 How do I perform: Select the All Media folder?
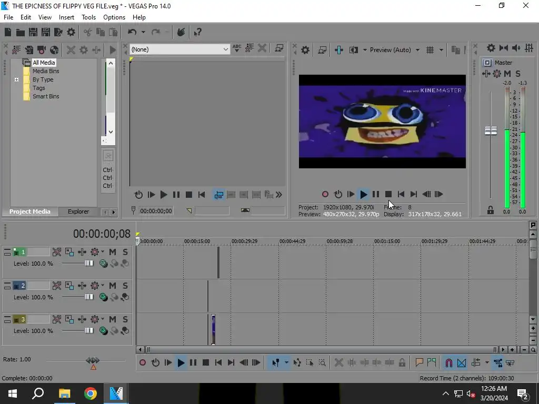coord(44,63)
